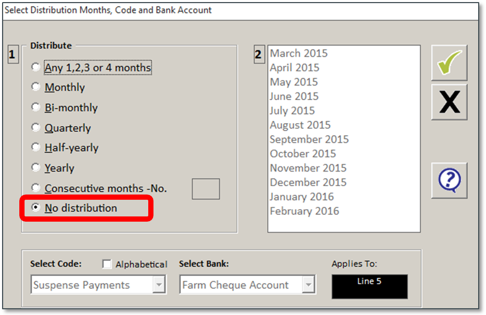Image resolution: width=486 pixels, height=315 pixels.
Task: Open help via the question mark icon
Action: (x=449, y=180)
